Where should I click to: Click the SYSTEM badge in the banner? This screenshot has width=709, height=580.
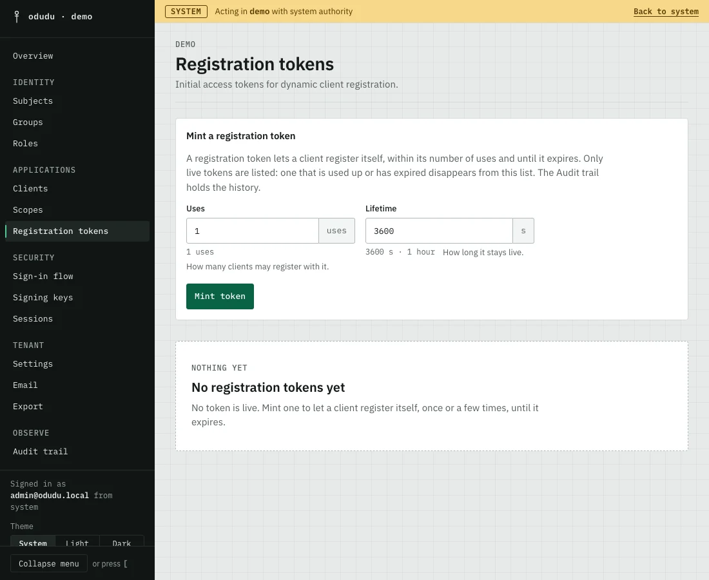(x=186, y=12)
